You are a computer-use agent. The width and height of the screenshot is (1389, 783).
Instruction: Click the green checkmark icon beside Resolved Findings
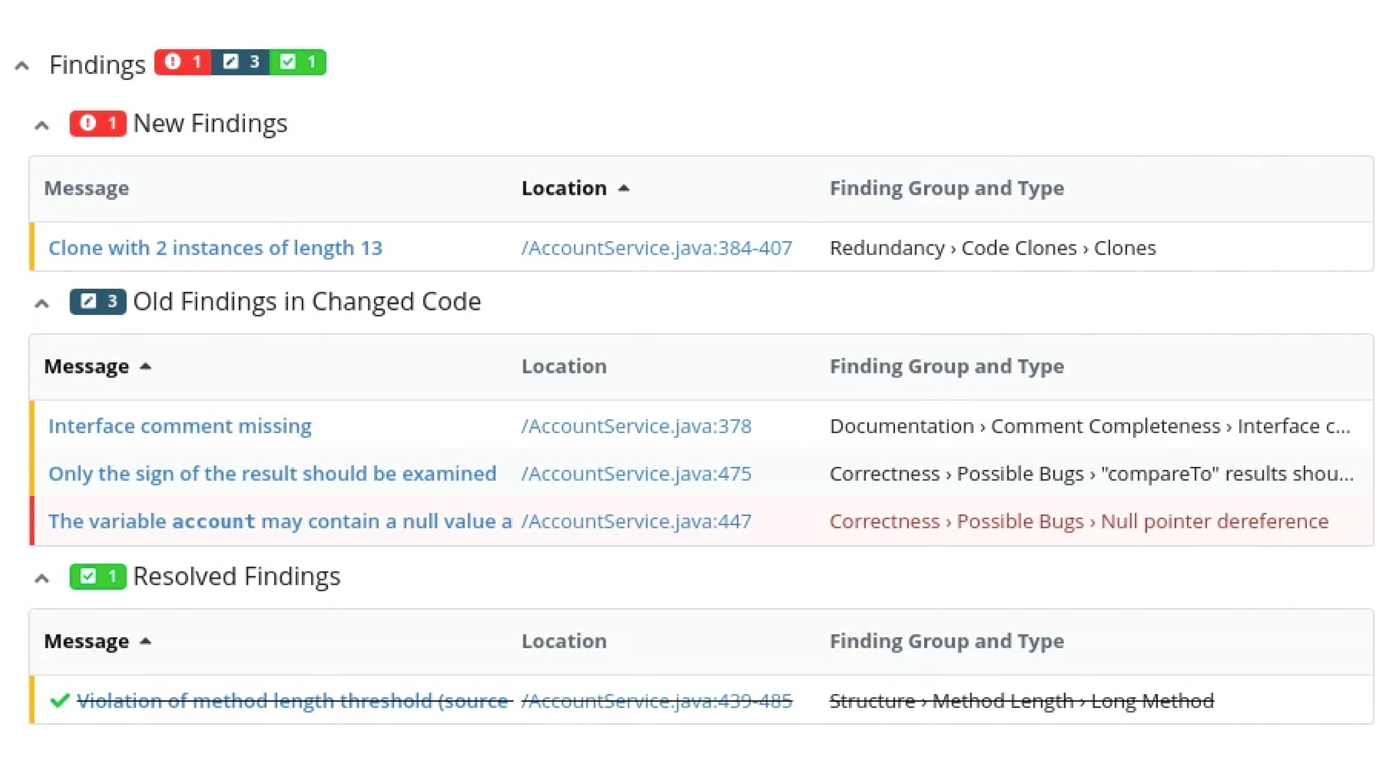(88, 576)
